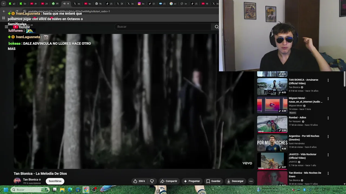Close the active YouTube tab

(x=68, y=4)
